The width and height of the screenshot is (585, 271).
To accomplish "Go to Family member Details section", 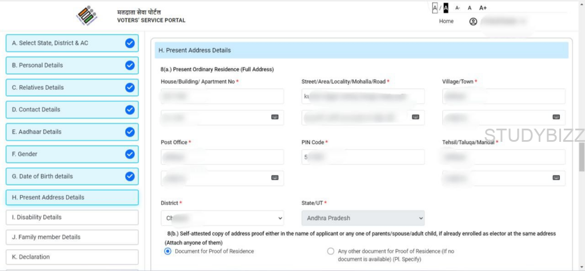I will [x=72, y=237].
